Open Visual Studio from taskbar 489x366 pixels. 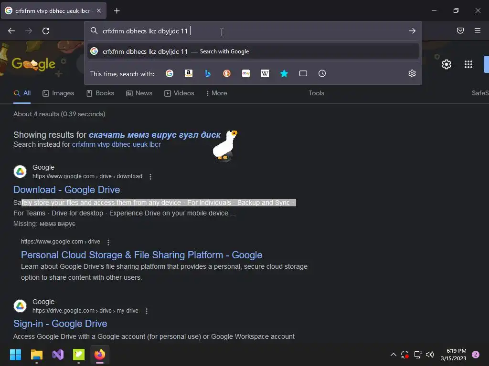58,355
